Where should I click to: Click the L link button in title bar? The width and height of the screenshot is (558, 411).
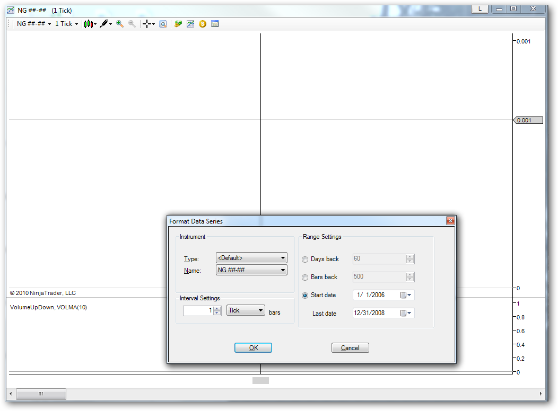tap(479, 9)
